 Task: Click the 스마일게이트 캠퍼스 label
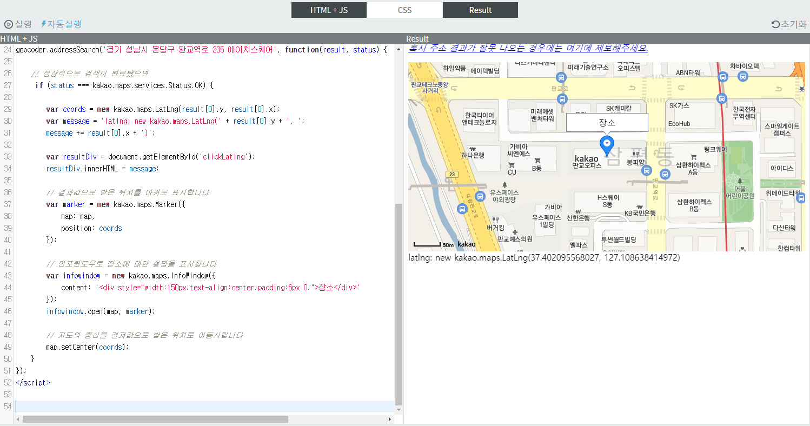point(782,129)
